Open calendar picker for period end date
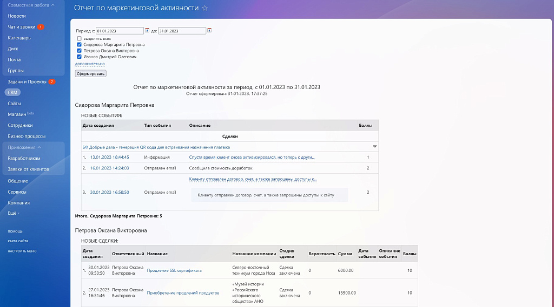554x307 pixels. pos(209,31)
